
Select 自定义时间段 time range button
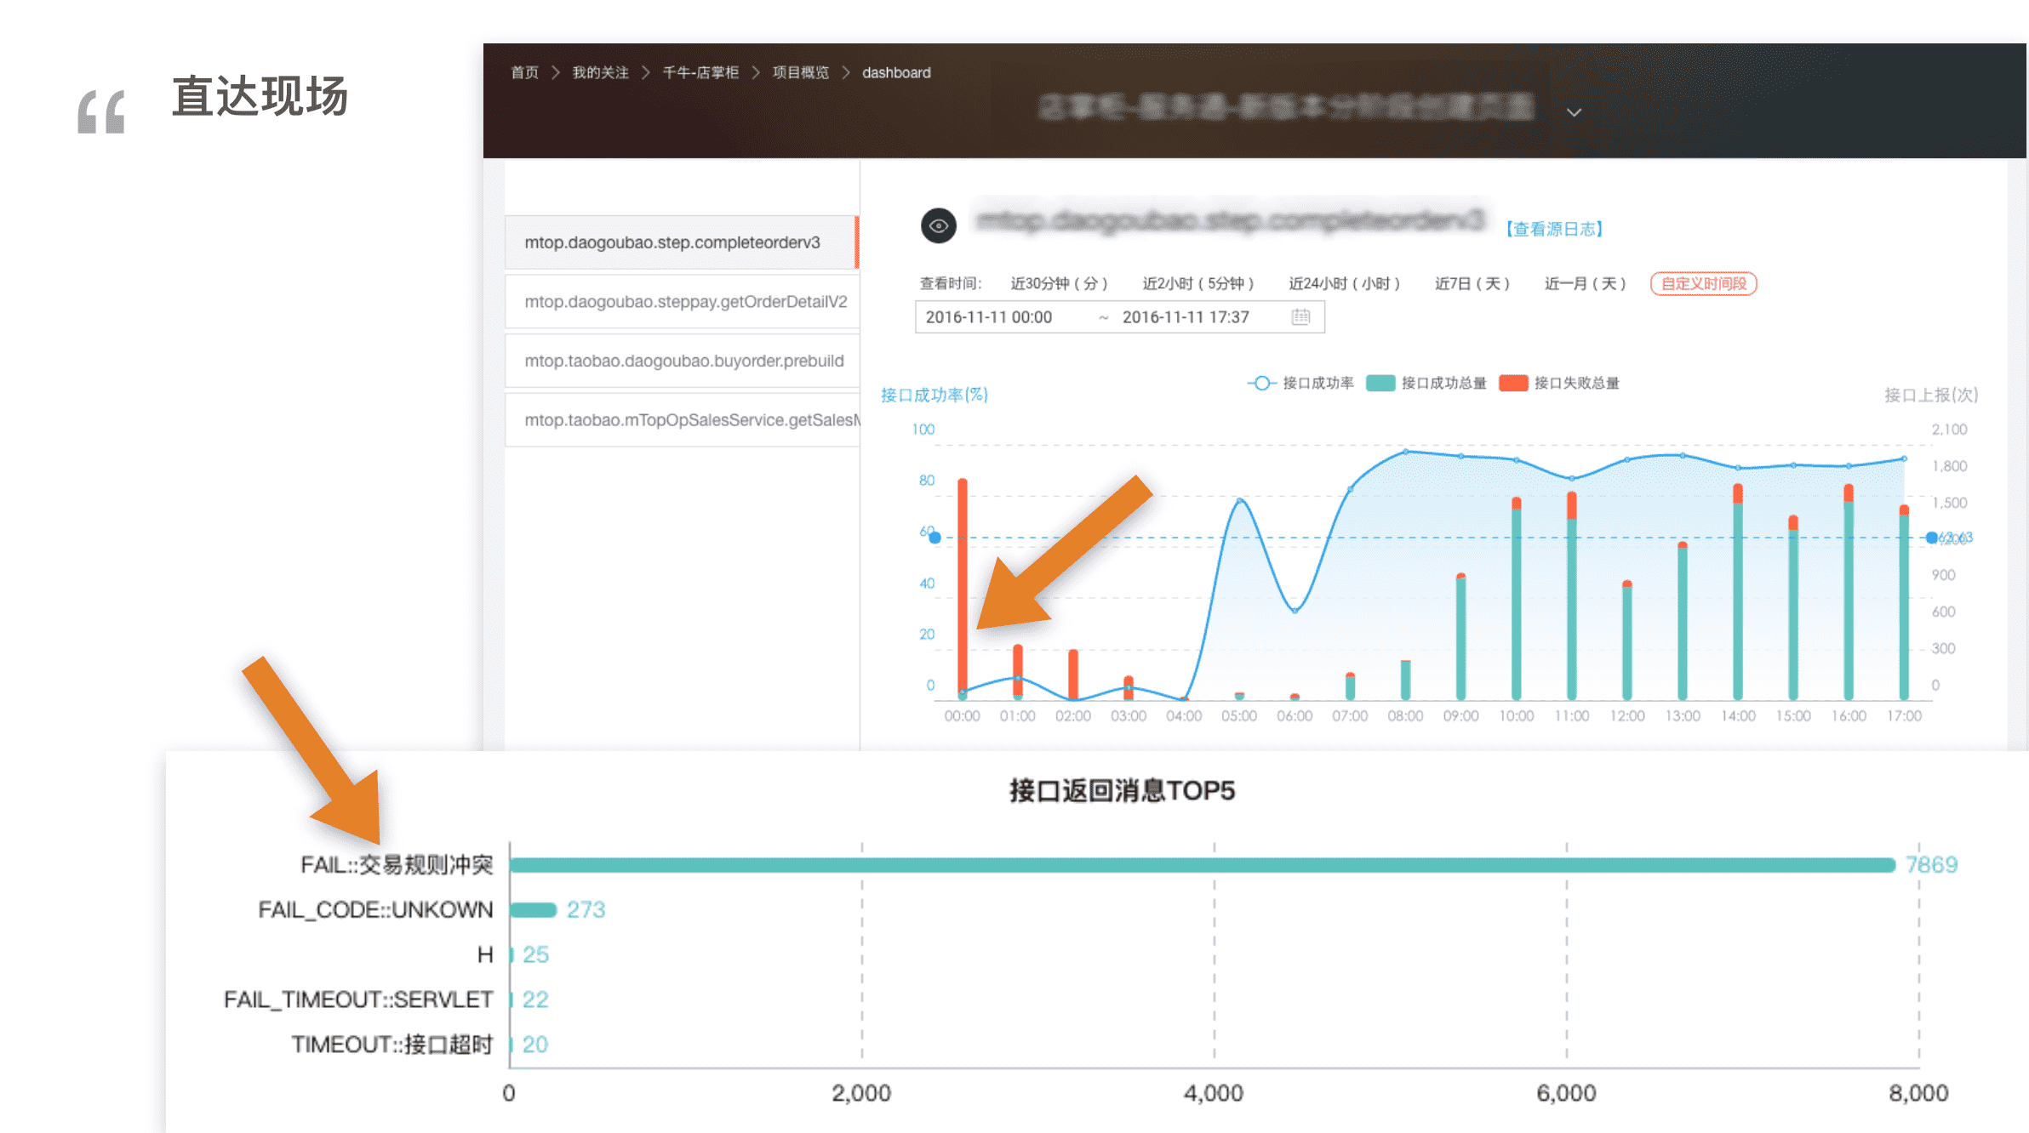pos(1703,283)
